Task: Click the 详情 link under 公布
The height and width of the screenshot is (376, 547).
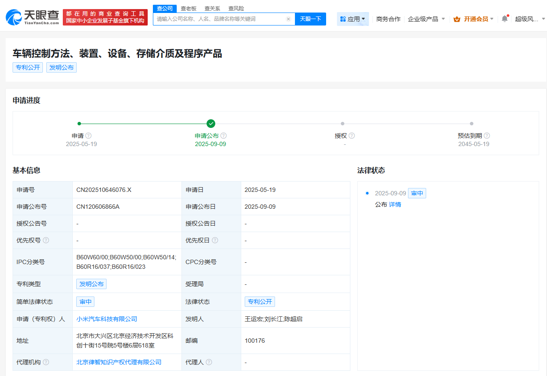Action: [x=395, y=204]
